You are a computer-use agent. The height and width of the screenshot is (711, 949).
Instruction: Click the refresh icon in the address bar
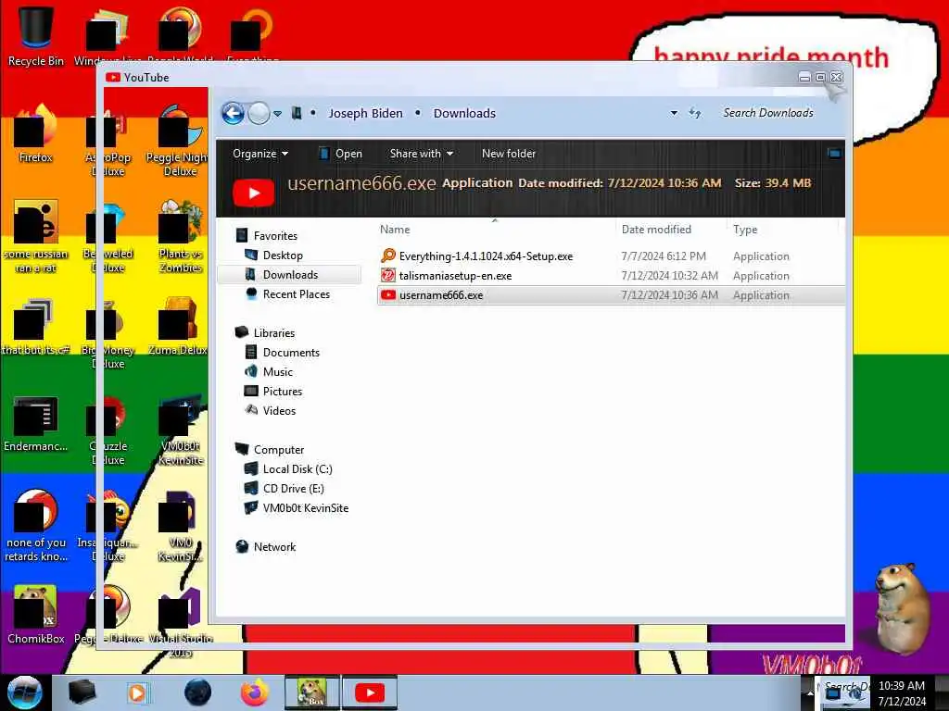pos(695,113)
